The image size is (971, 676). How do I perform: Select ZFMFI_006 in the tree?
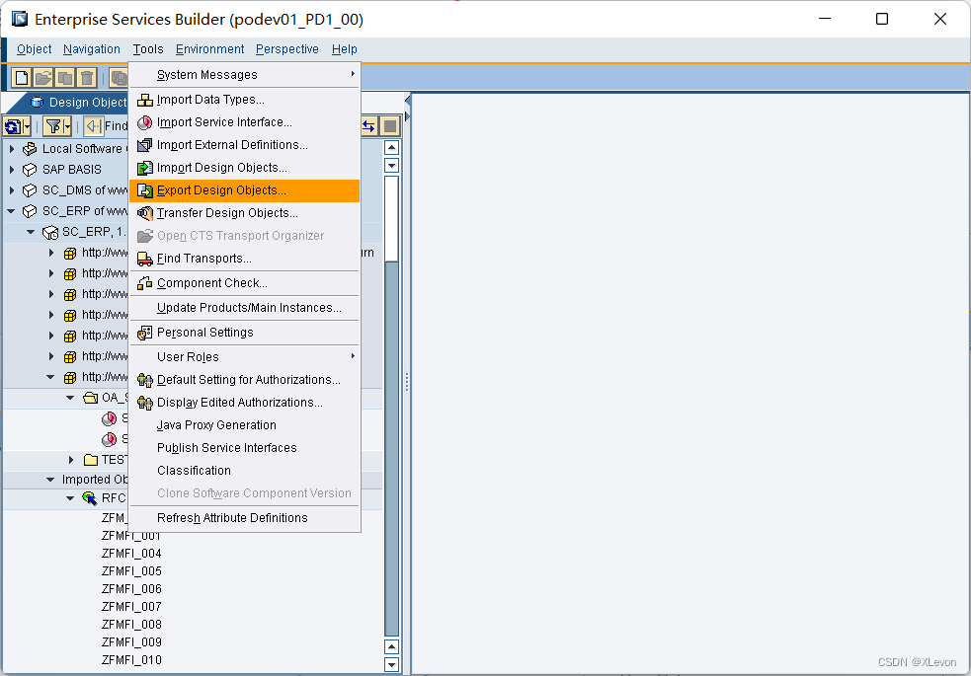[131, 589]
